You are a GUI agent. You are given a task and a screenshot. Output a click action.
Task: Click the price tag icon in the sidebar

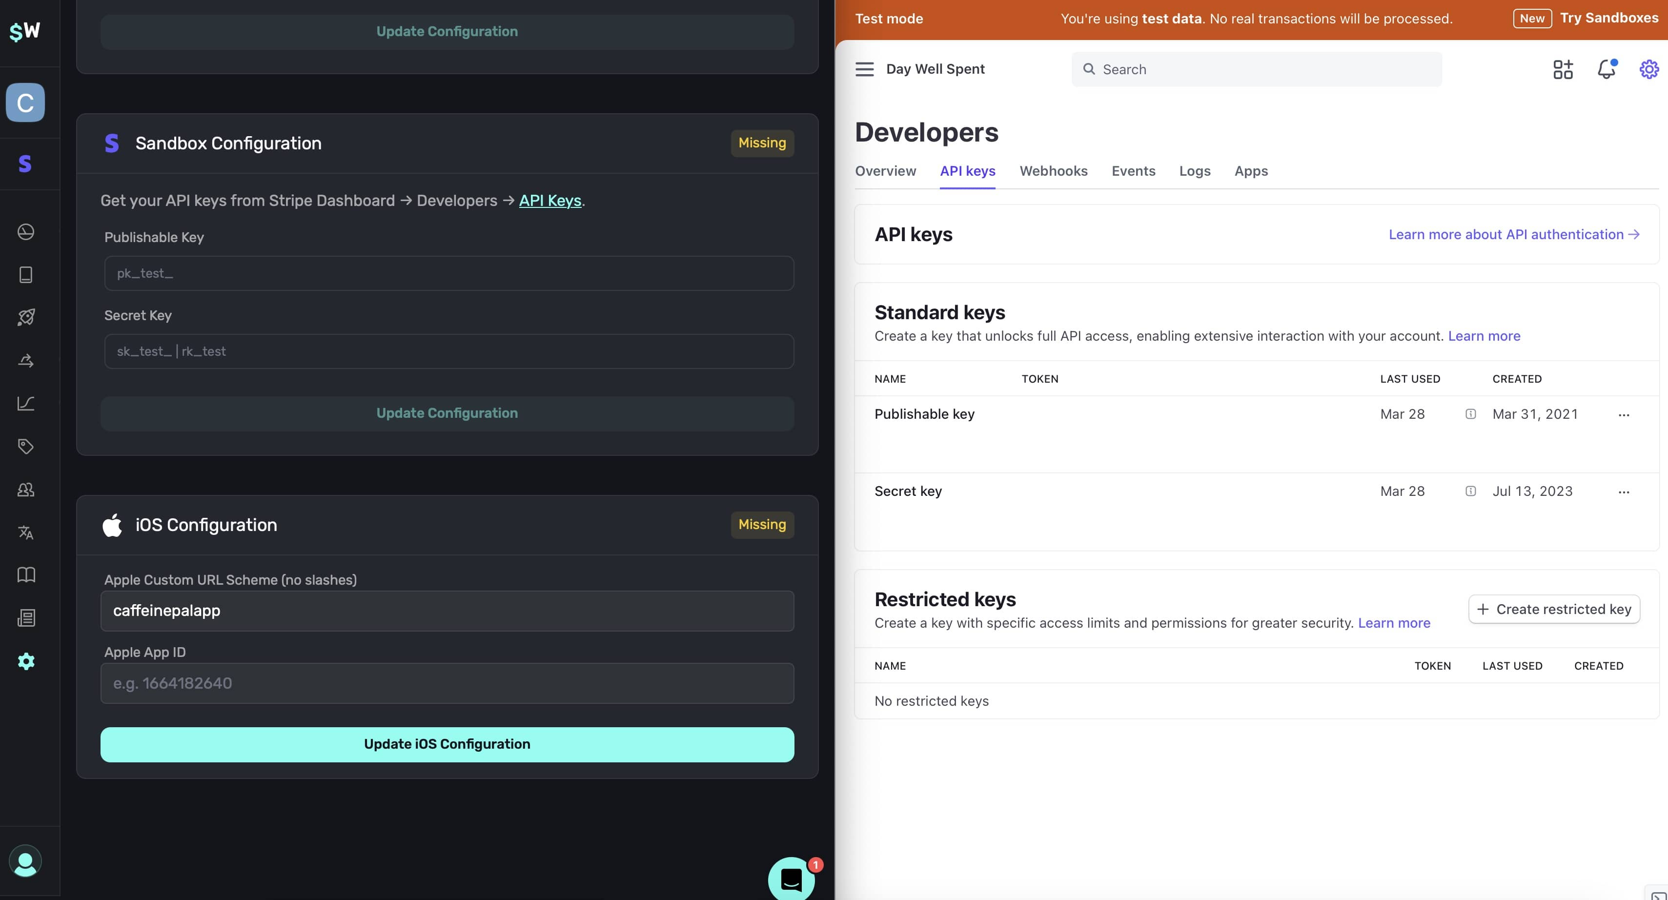tap(26, 446)
